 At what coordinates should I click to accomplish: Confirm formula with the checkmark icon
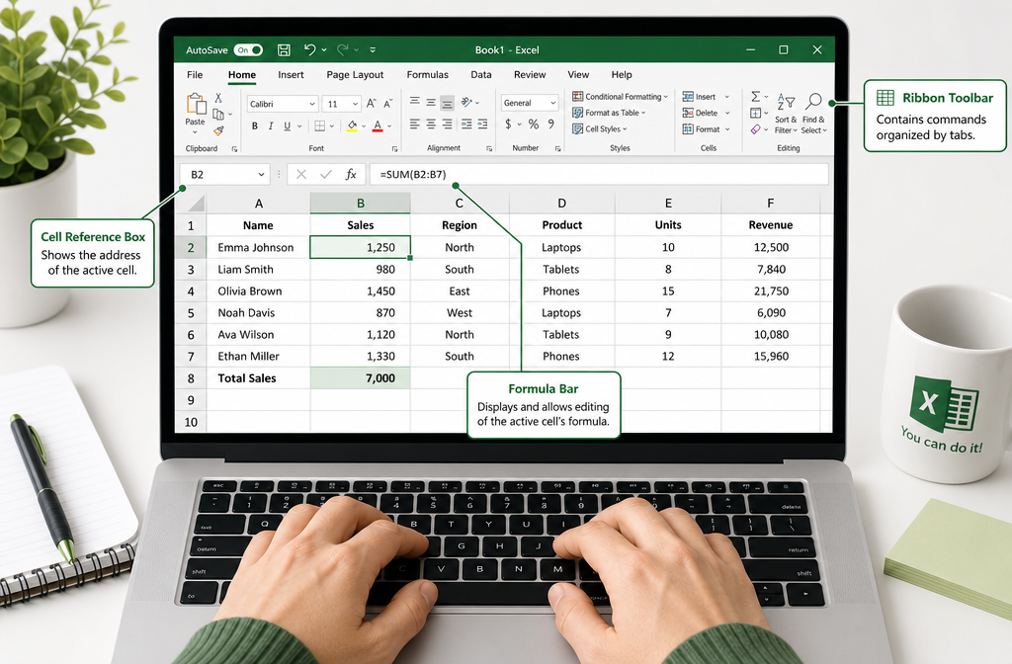point(326,174)
